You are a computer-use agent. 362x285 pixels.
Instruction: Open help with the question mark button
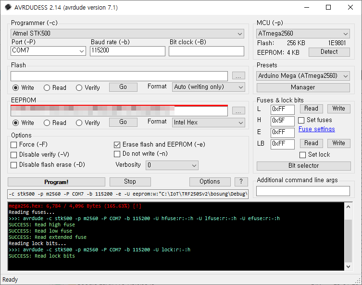coord(241,182)
